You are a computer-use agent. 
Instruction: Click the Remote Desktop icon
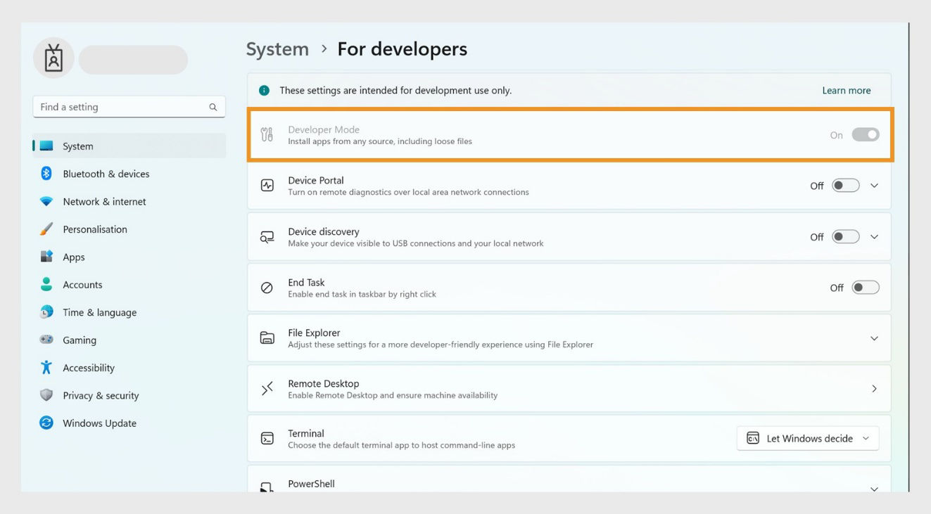(x=267, y=389)
